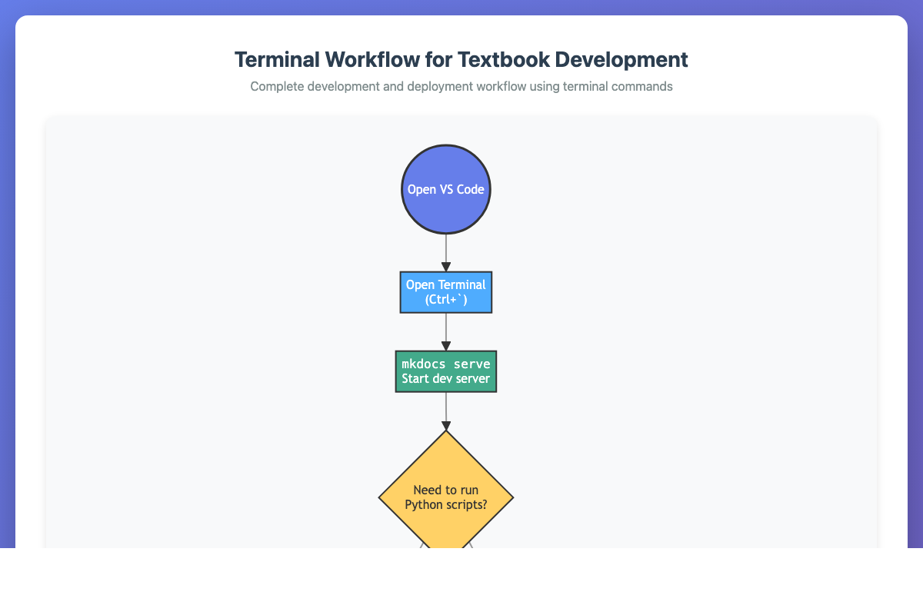Screen dimensions: 923x615
Task: Click the left branch line below the diamond
Action: tap(422, 544)
